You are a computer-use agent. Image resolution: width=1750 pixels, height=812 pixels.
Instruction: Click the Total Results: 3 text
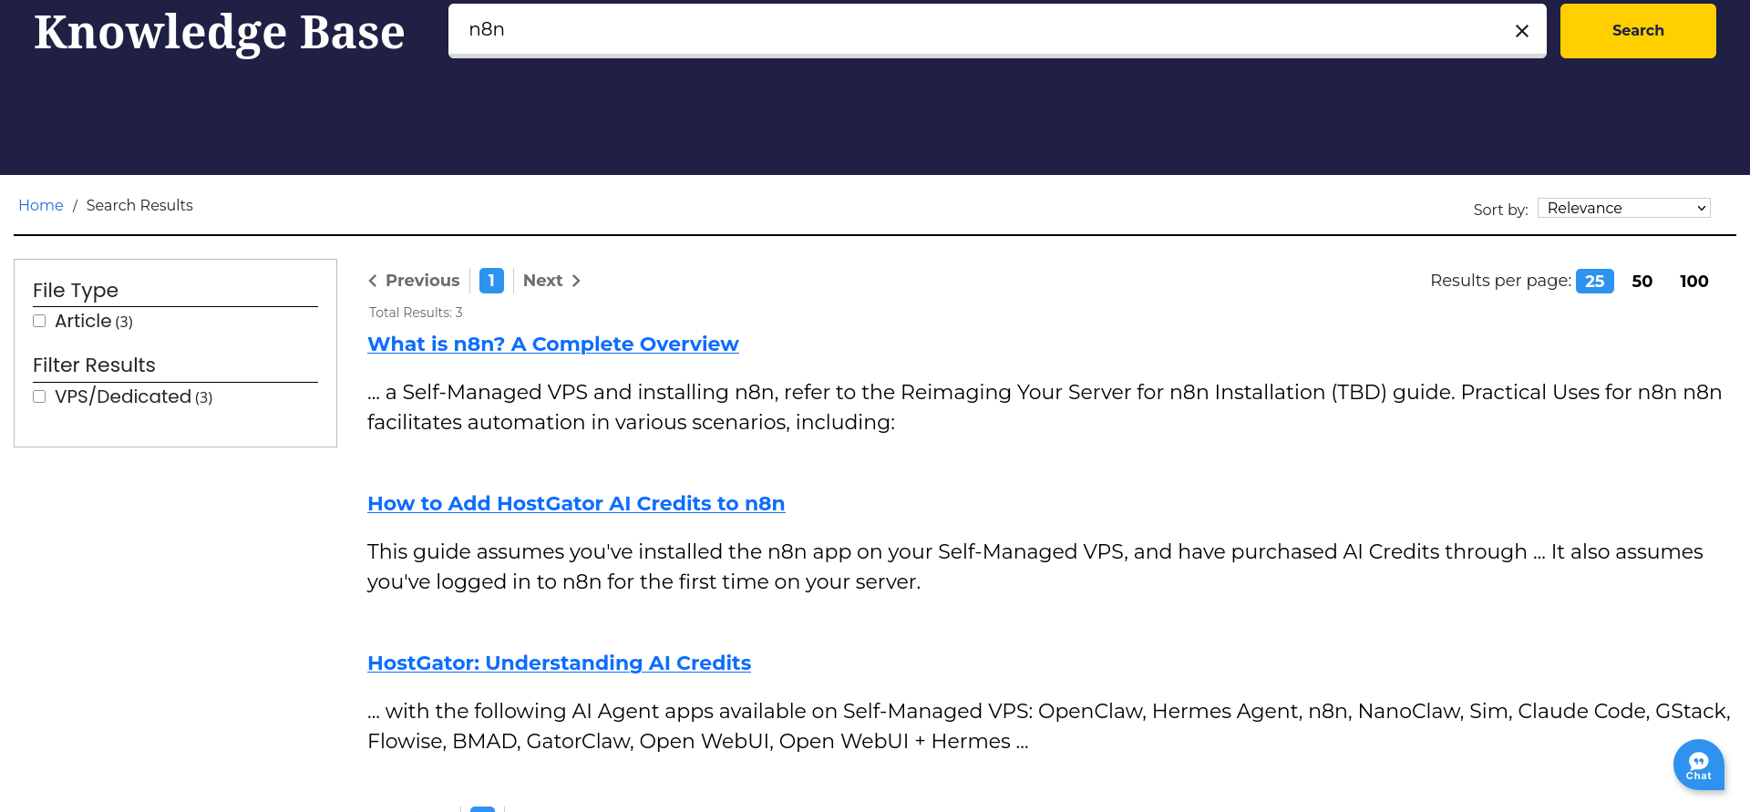[416, 313]
